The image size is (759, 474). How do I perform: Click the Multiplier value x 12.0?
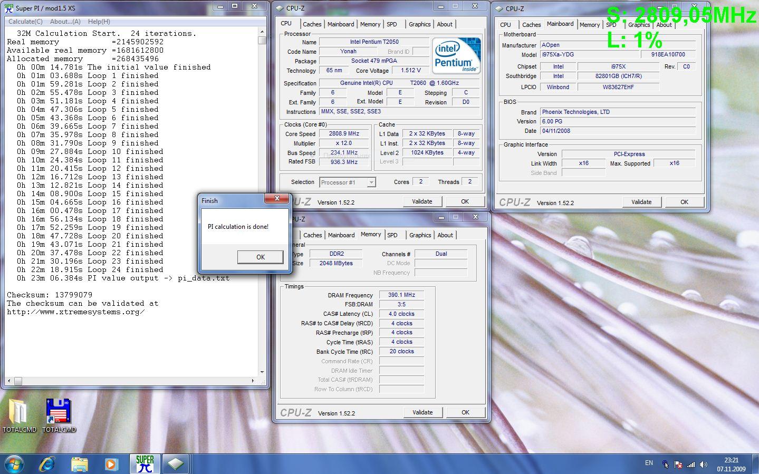pos(344,143)
